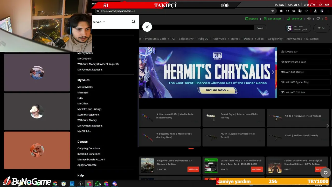332x187 pixels.
Task: Open OBS Studio from the taskbar
Action: click(x=81, y=184)
